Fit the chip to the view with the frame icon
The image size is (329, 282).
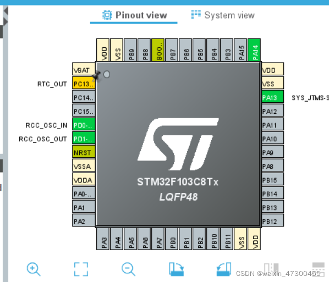pos(81,269)
